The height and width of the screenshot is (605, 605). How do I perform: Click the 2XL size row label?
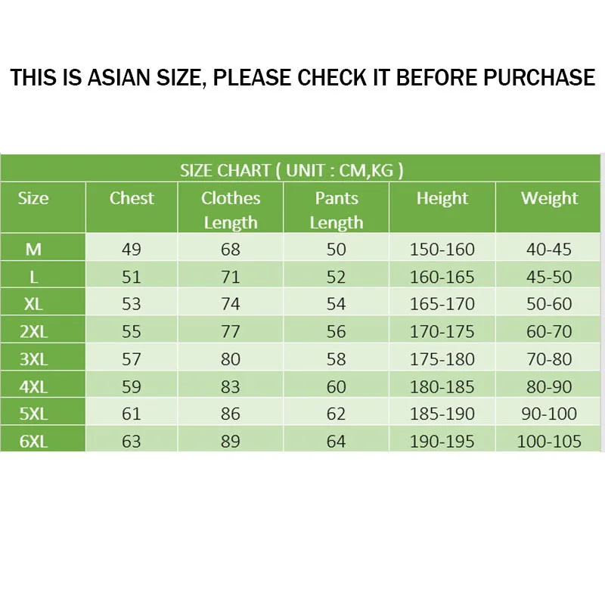click(33, 332)
